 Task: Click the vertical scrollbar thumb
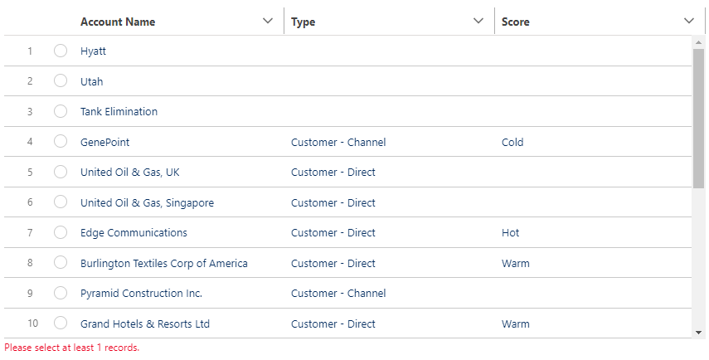[698, 118]
